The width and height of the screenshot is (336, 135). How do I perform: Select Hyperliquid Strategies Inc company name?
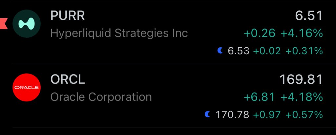click(119, 33)
